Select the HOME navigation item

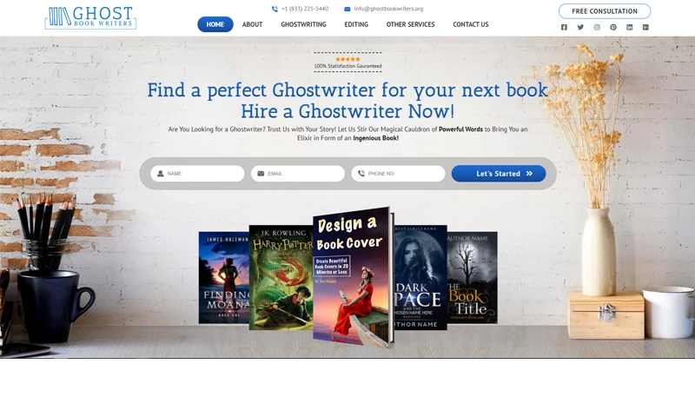[215, 24]
